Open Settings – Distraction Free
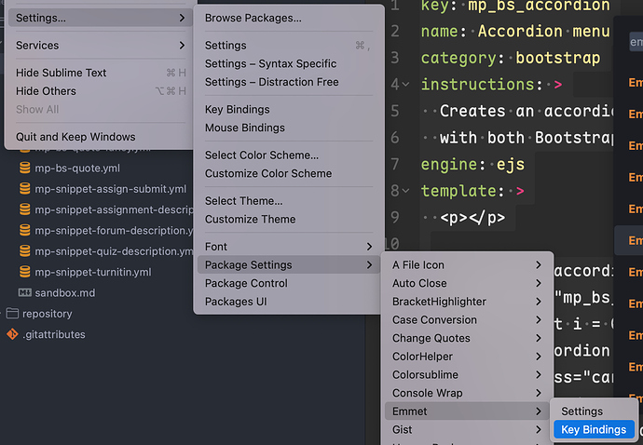Screen dimensions: 643x445 point(289,82)
